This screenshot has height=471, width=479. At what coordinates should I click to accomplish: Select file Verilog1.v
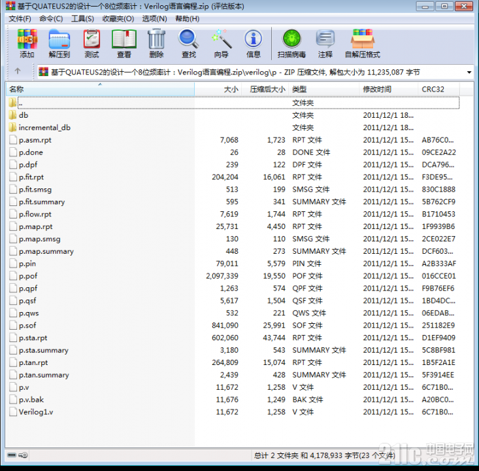pos(36,412)
